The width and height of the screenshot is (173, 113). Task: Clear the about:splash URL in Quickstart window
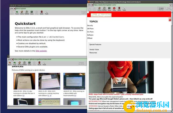coord(15,9)
